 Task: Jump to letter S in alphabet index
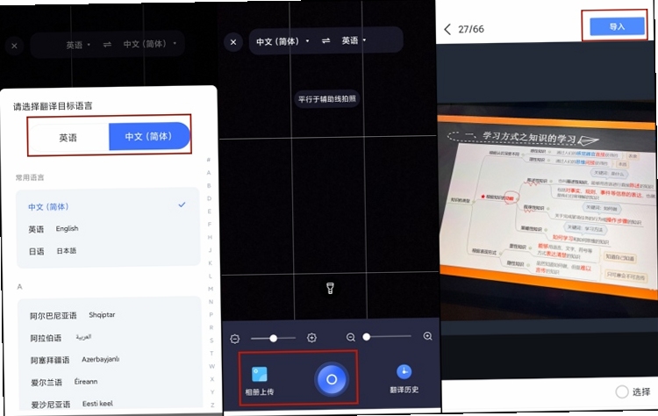[x=211, y=340]
